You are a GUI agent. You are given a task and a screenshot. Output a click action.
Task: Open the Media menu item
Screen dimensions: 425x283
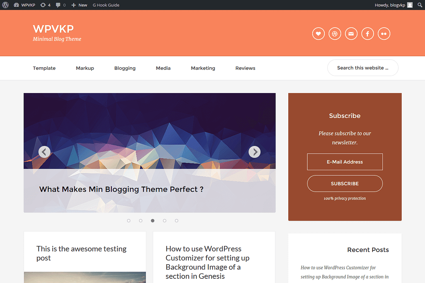coord(163,68)
